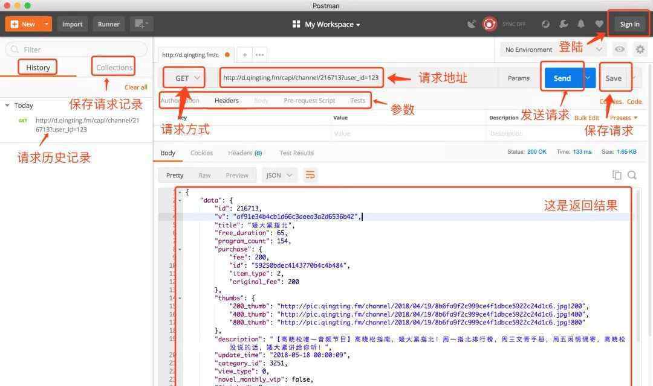Collapse the "thumbs" object fold arrow

pyautogui.click(x=180, y=298)
